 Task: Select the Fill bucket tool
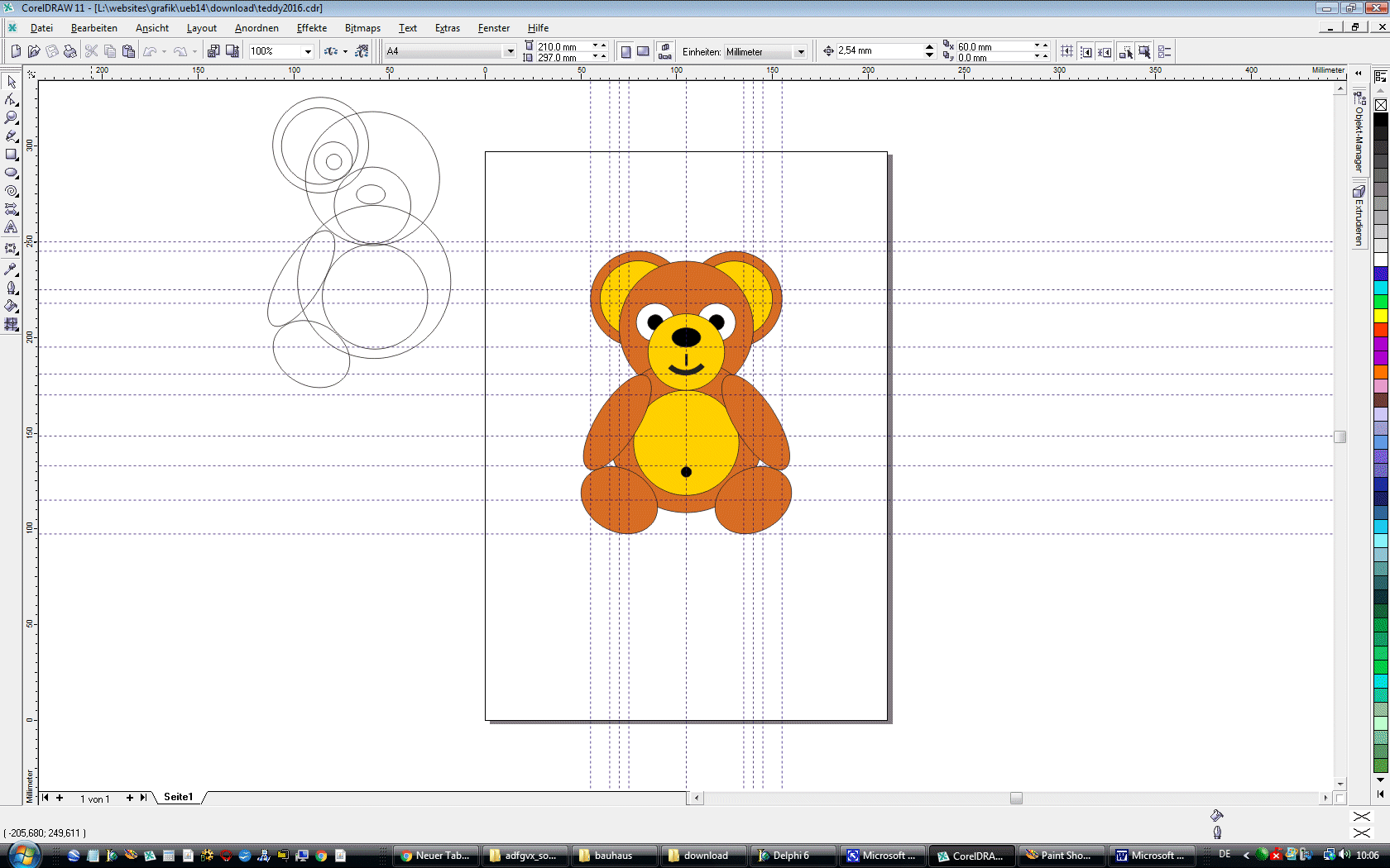coord(12,306)
